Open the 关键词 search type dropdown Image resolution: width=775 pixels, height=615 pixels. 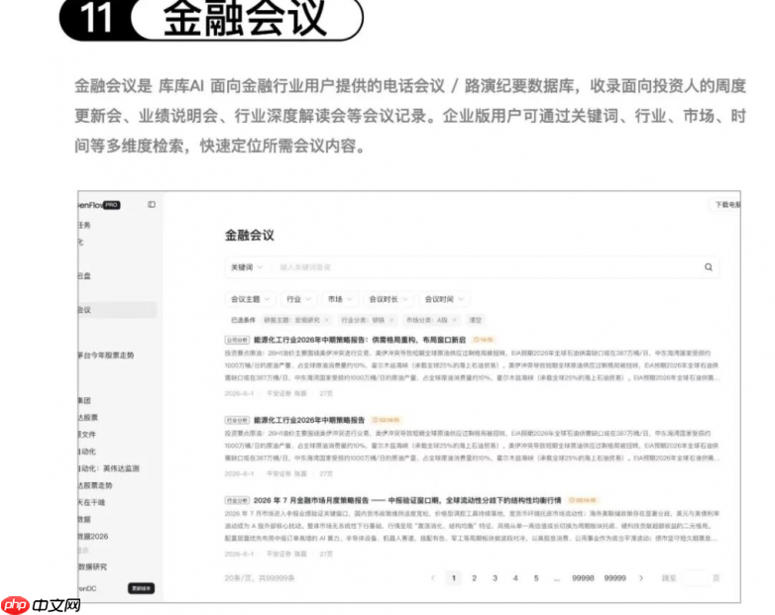pyautogui.click(x=247, y=267)
